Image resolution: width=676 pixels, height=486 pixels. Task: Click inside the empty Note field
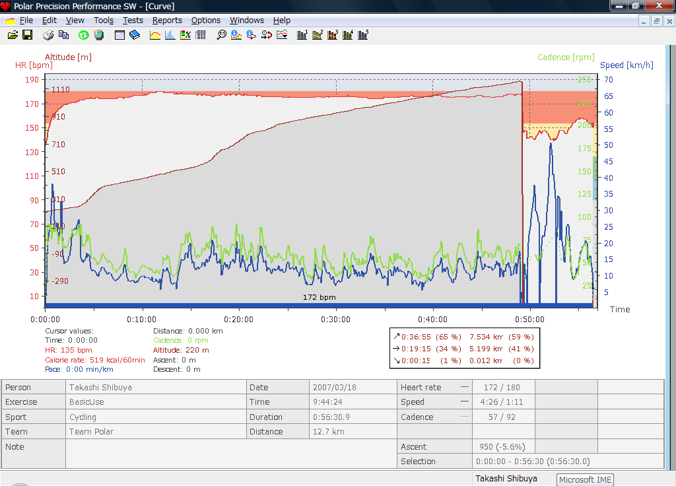point(231,454)
